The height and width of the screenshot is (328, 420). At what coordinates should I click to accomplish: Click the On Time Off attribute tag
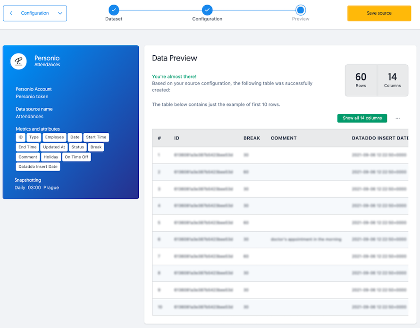pyautogui.click(x=76, y=157)
